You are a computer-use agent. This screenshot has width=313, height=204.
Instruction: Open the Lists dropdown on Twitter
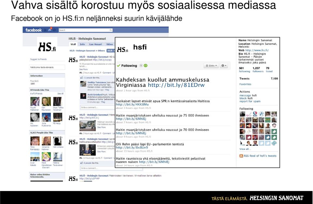[x=211, y=65]
